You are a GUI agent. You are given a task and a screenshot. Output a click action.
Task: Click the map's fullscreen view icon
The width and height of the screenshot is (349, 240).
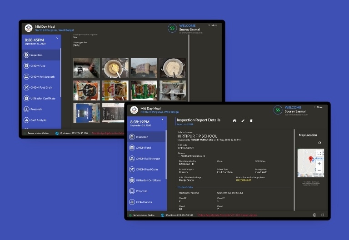pyautogui.click(x=319, y=154)
